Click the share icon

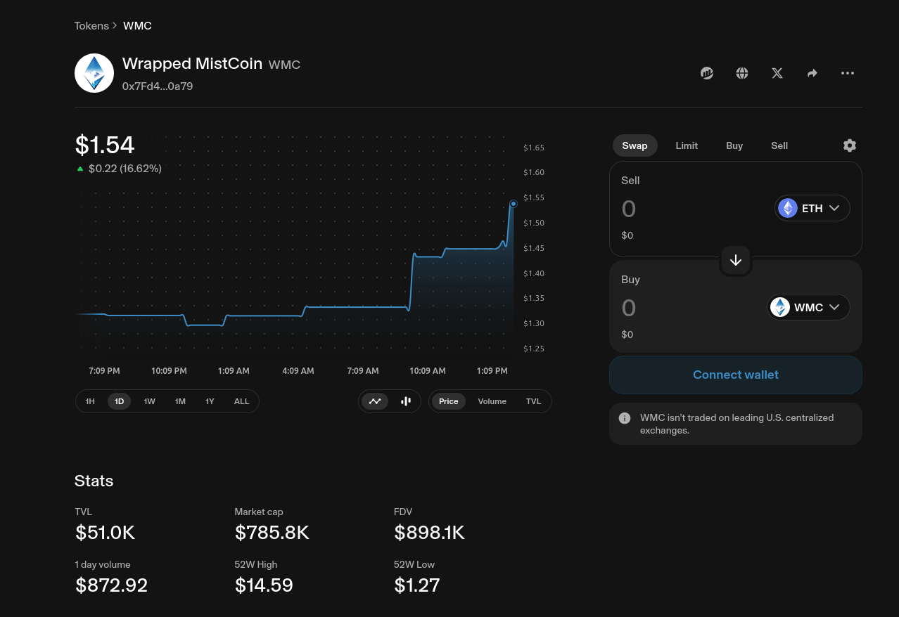coord(812,72)
